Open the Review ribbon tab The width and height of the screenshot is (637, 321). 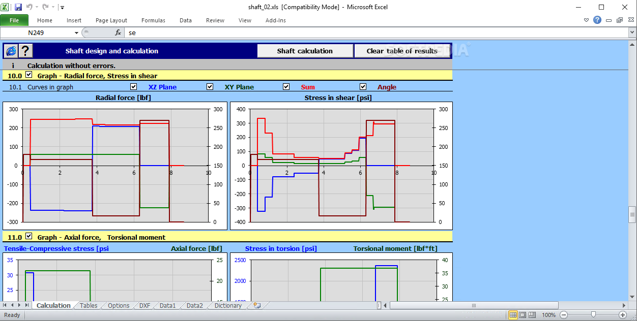tap(215, 20)
